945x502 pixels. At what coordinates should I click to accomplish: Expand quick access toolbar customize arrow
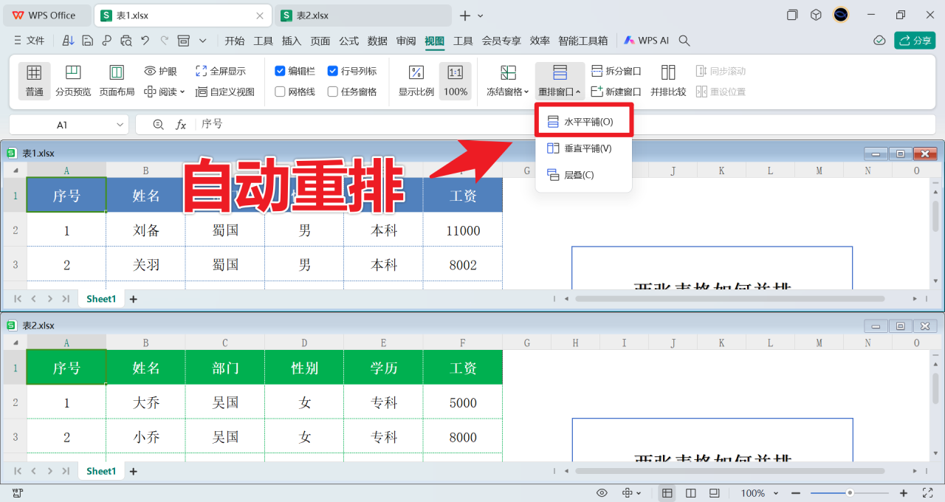coord(202,41)
